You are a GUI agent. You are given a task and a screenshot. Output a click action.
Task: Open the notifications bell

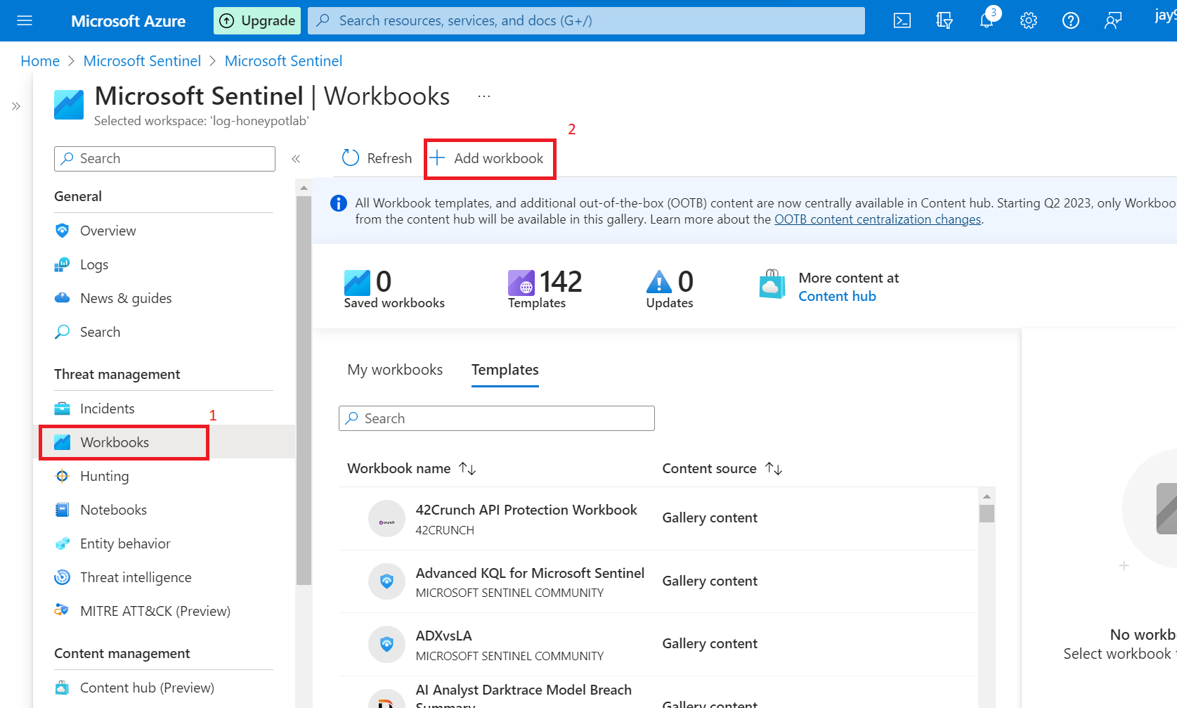(987, 20)
